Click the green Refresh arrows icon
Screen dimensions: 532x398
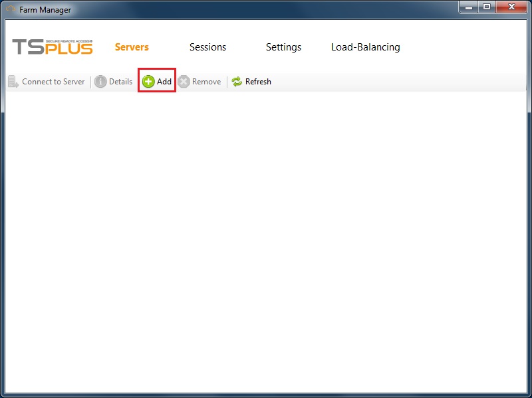[237, 82]
